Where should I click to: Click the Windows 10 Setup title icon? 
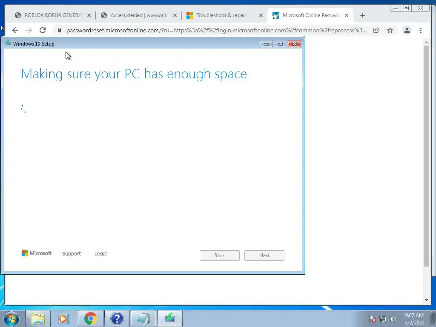[8, 43]
